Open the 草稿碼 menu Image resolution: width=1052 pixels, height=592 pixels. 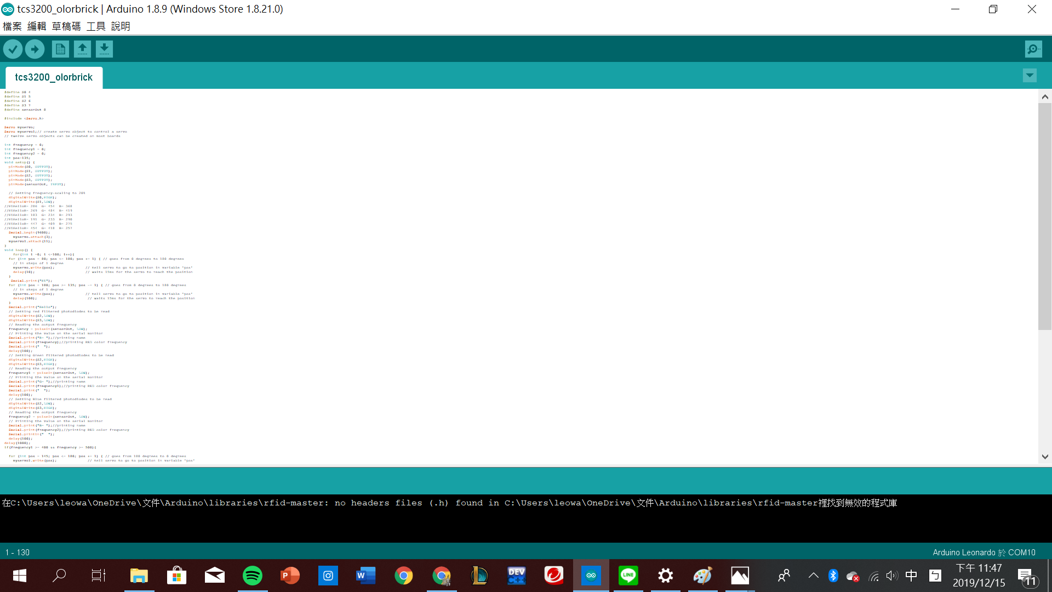pos(66,26)
